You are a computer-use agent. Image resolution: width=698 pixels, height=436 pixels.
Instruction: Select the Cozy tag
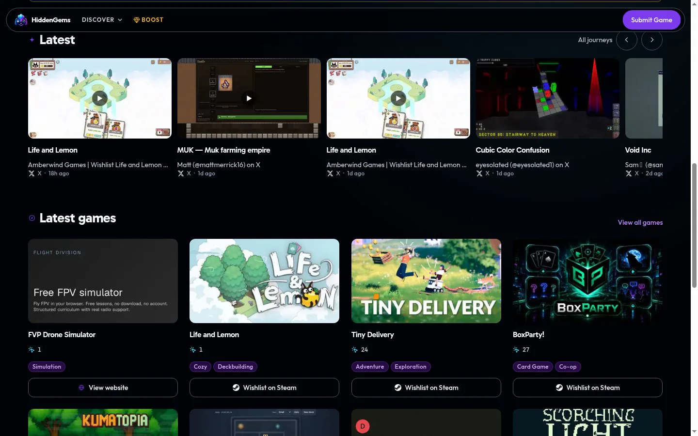click(x=200, y=367)
